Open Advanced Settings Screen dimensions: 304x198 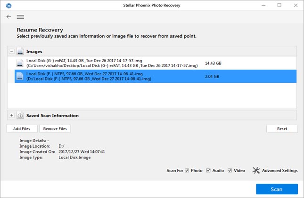coord(280,171)
